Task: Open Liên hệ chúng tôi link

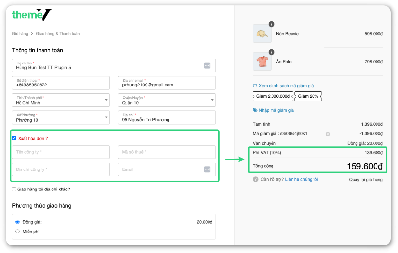Action: tap(301, 179)
